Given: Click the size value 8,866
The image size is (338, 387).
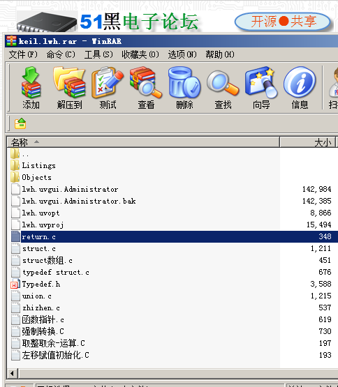Looking at the screenshot, I should (321, 213).
